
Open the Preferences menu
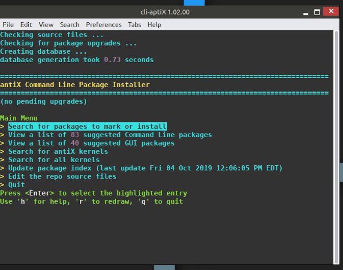[103, 24]
